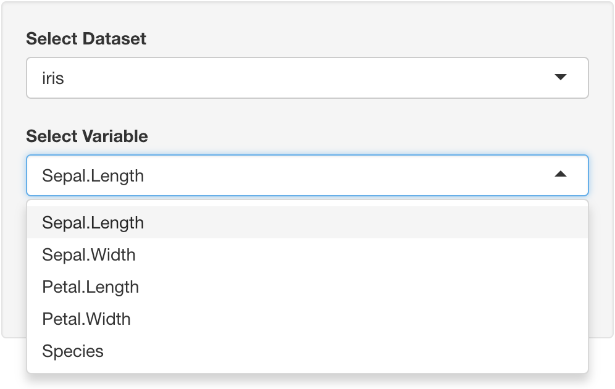Pick Petal.Width in the open dropdown
This screenshot has width=615, height=389.
[86, 319]
